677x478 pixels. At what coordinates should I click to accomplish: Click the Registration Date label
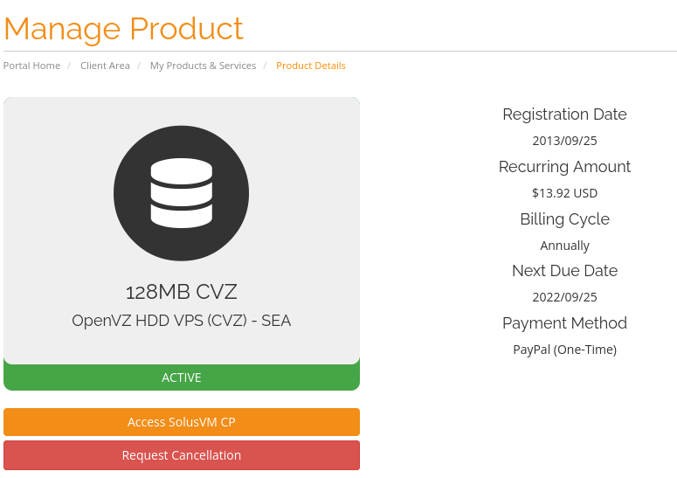564,114
